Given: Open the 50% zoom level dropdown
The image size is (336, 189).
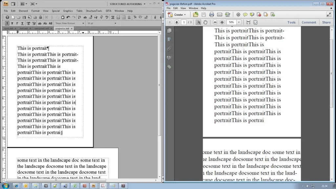Looking at the screenshot, I should pos(239,22).
